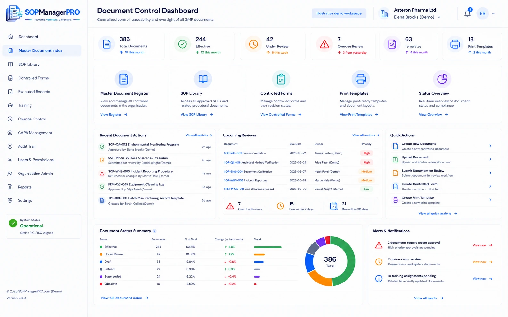This screenshot has width=508, height=317.
Task: Click the Under Review clock stat icon
Action: [x=253, y=44]
